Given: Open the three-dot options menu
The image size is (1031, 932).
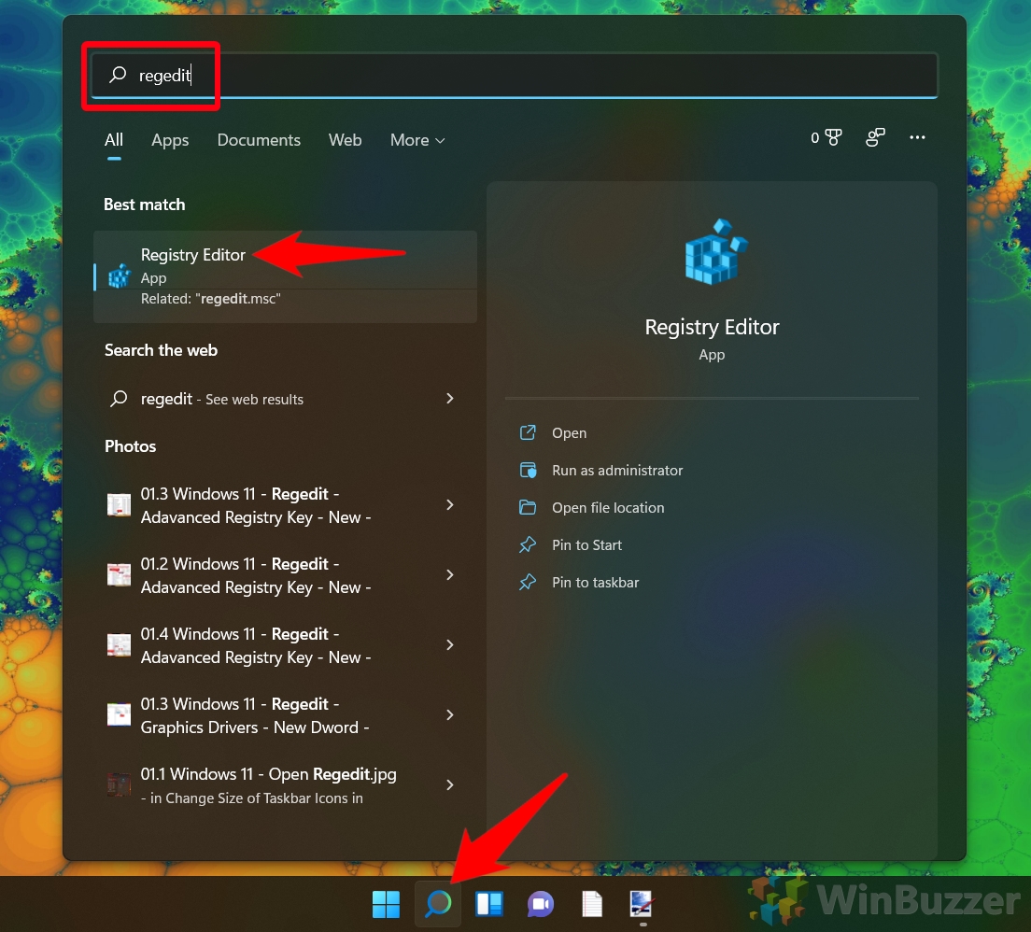Looking at the screenshot, I should click(917, 137).
